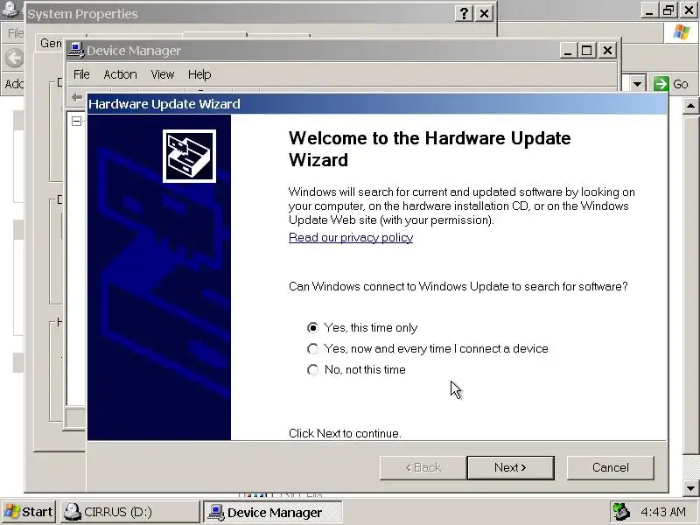The height and width of the screenshot is (525, 700).
Task: Open Help menu in Device Manager
Action: [199, 74]
